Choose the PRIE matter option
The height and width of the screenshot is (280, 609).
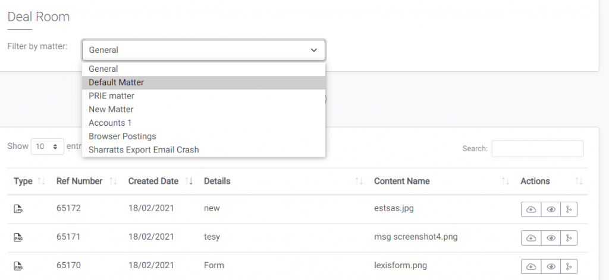203,96
